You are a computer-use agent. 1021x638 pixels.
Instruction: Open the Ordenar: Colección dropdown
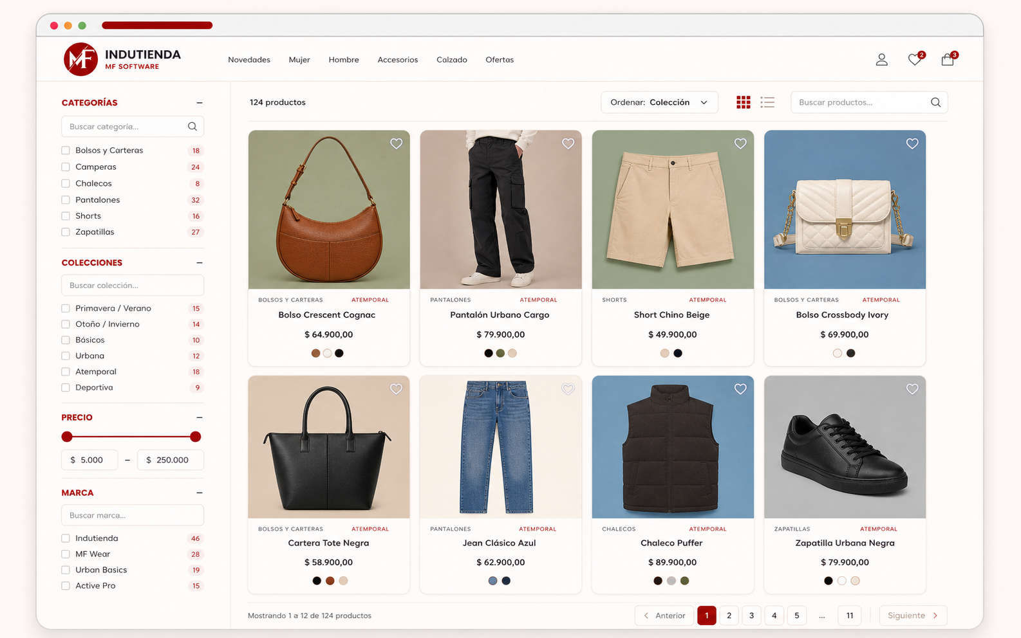(x=659, y=102)
